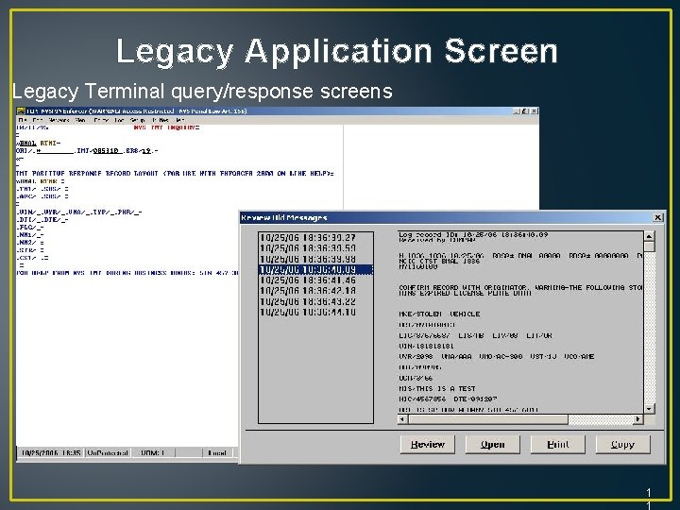This screenshot has height=510, width=680.
Task: Click the Review button in the dialog
Action: point(427,445)
